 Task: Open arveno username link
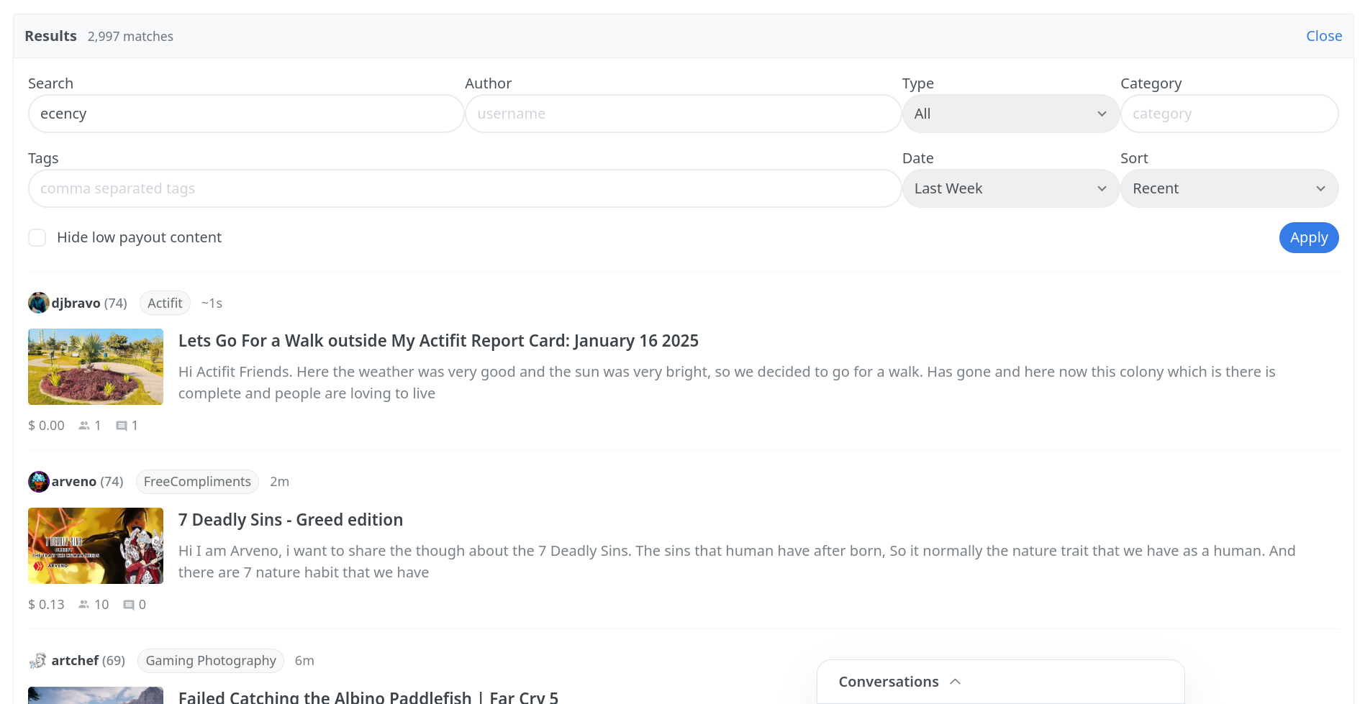(74, 482)
